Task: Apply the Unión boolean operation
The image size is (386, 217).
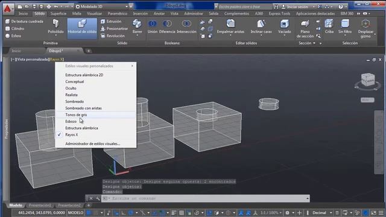Action: tap(153, 27)
